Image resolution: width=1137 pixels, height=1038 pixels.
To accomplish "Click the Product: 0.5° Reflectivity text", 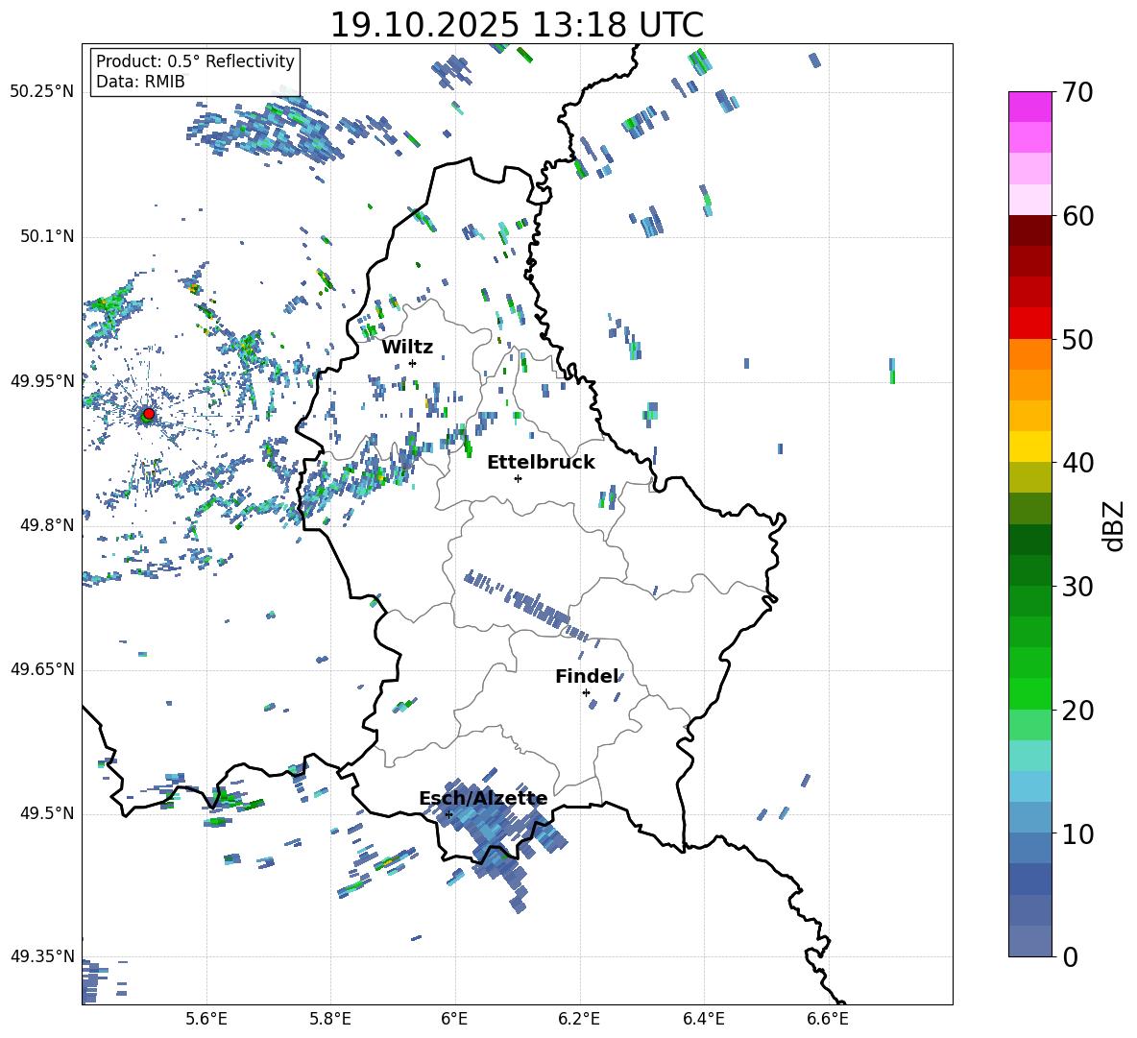I will click(195, 61).
